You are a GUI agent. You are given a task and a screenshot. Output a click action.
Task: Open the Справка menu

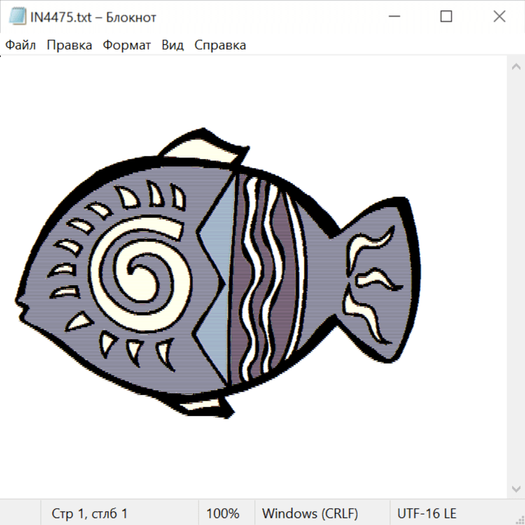[x=220, y=45]
